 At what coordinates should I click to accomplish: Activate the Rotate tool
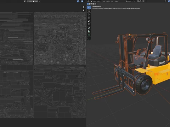click(x=89, y=18)
